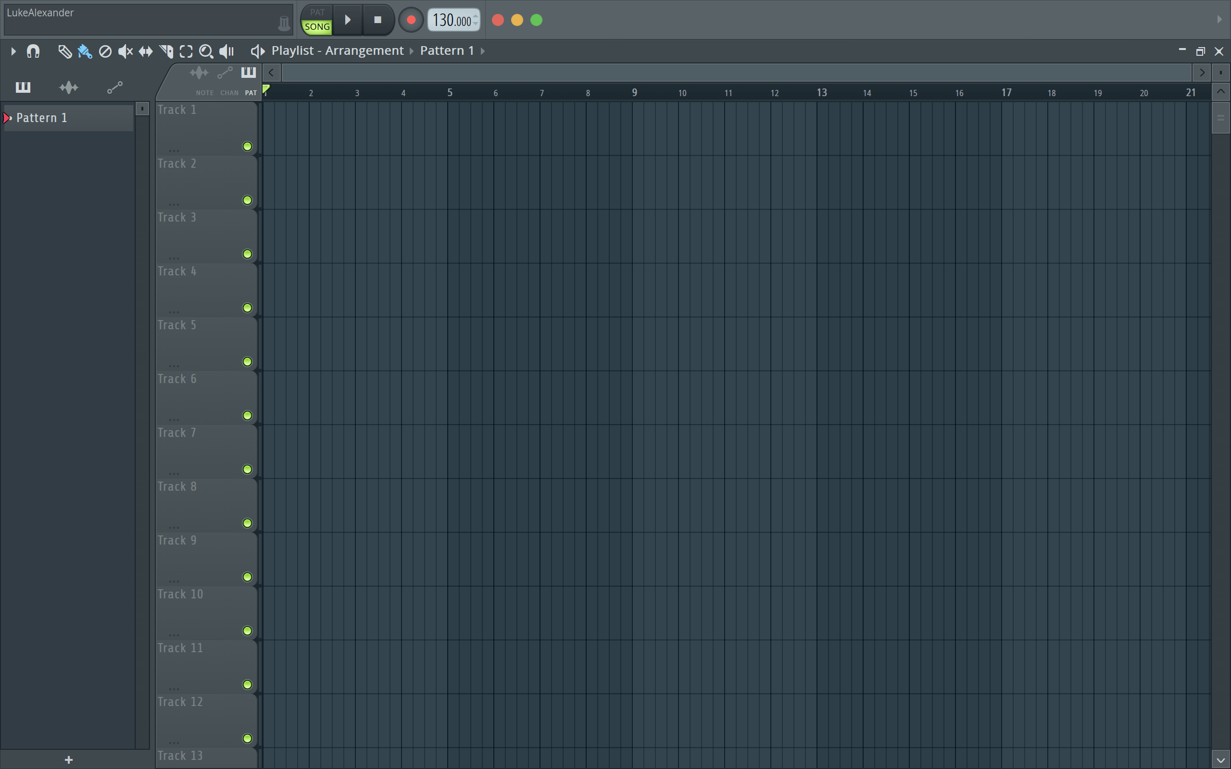Click the tempo stepper arrows
The height and width of the screenshot is (769, 1231).
point(476,20)
